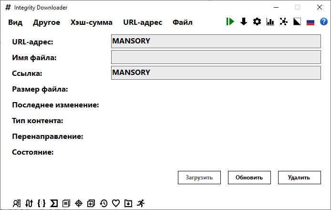331x210 pixels.
Task: Click the hash app icon in title bar
Action: 8,7
